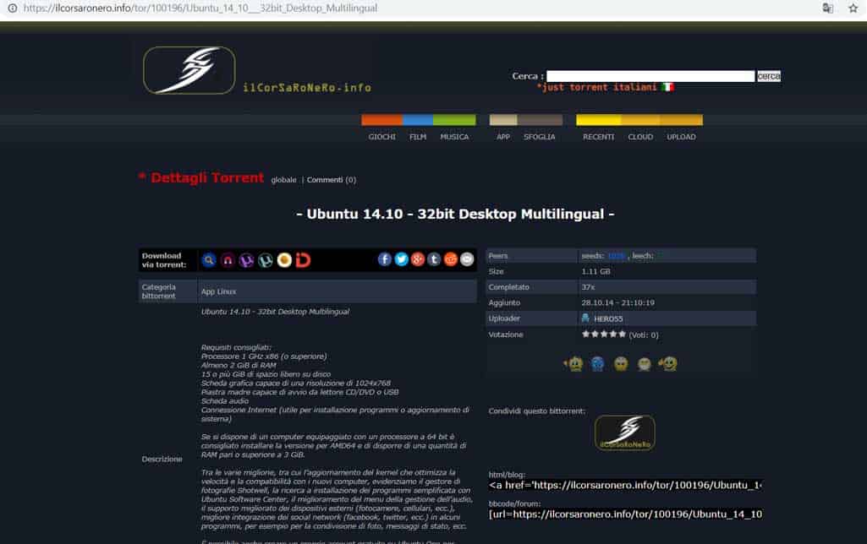
Task: Open the MUSICA category
Action: click(x=454, y=137)
